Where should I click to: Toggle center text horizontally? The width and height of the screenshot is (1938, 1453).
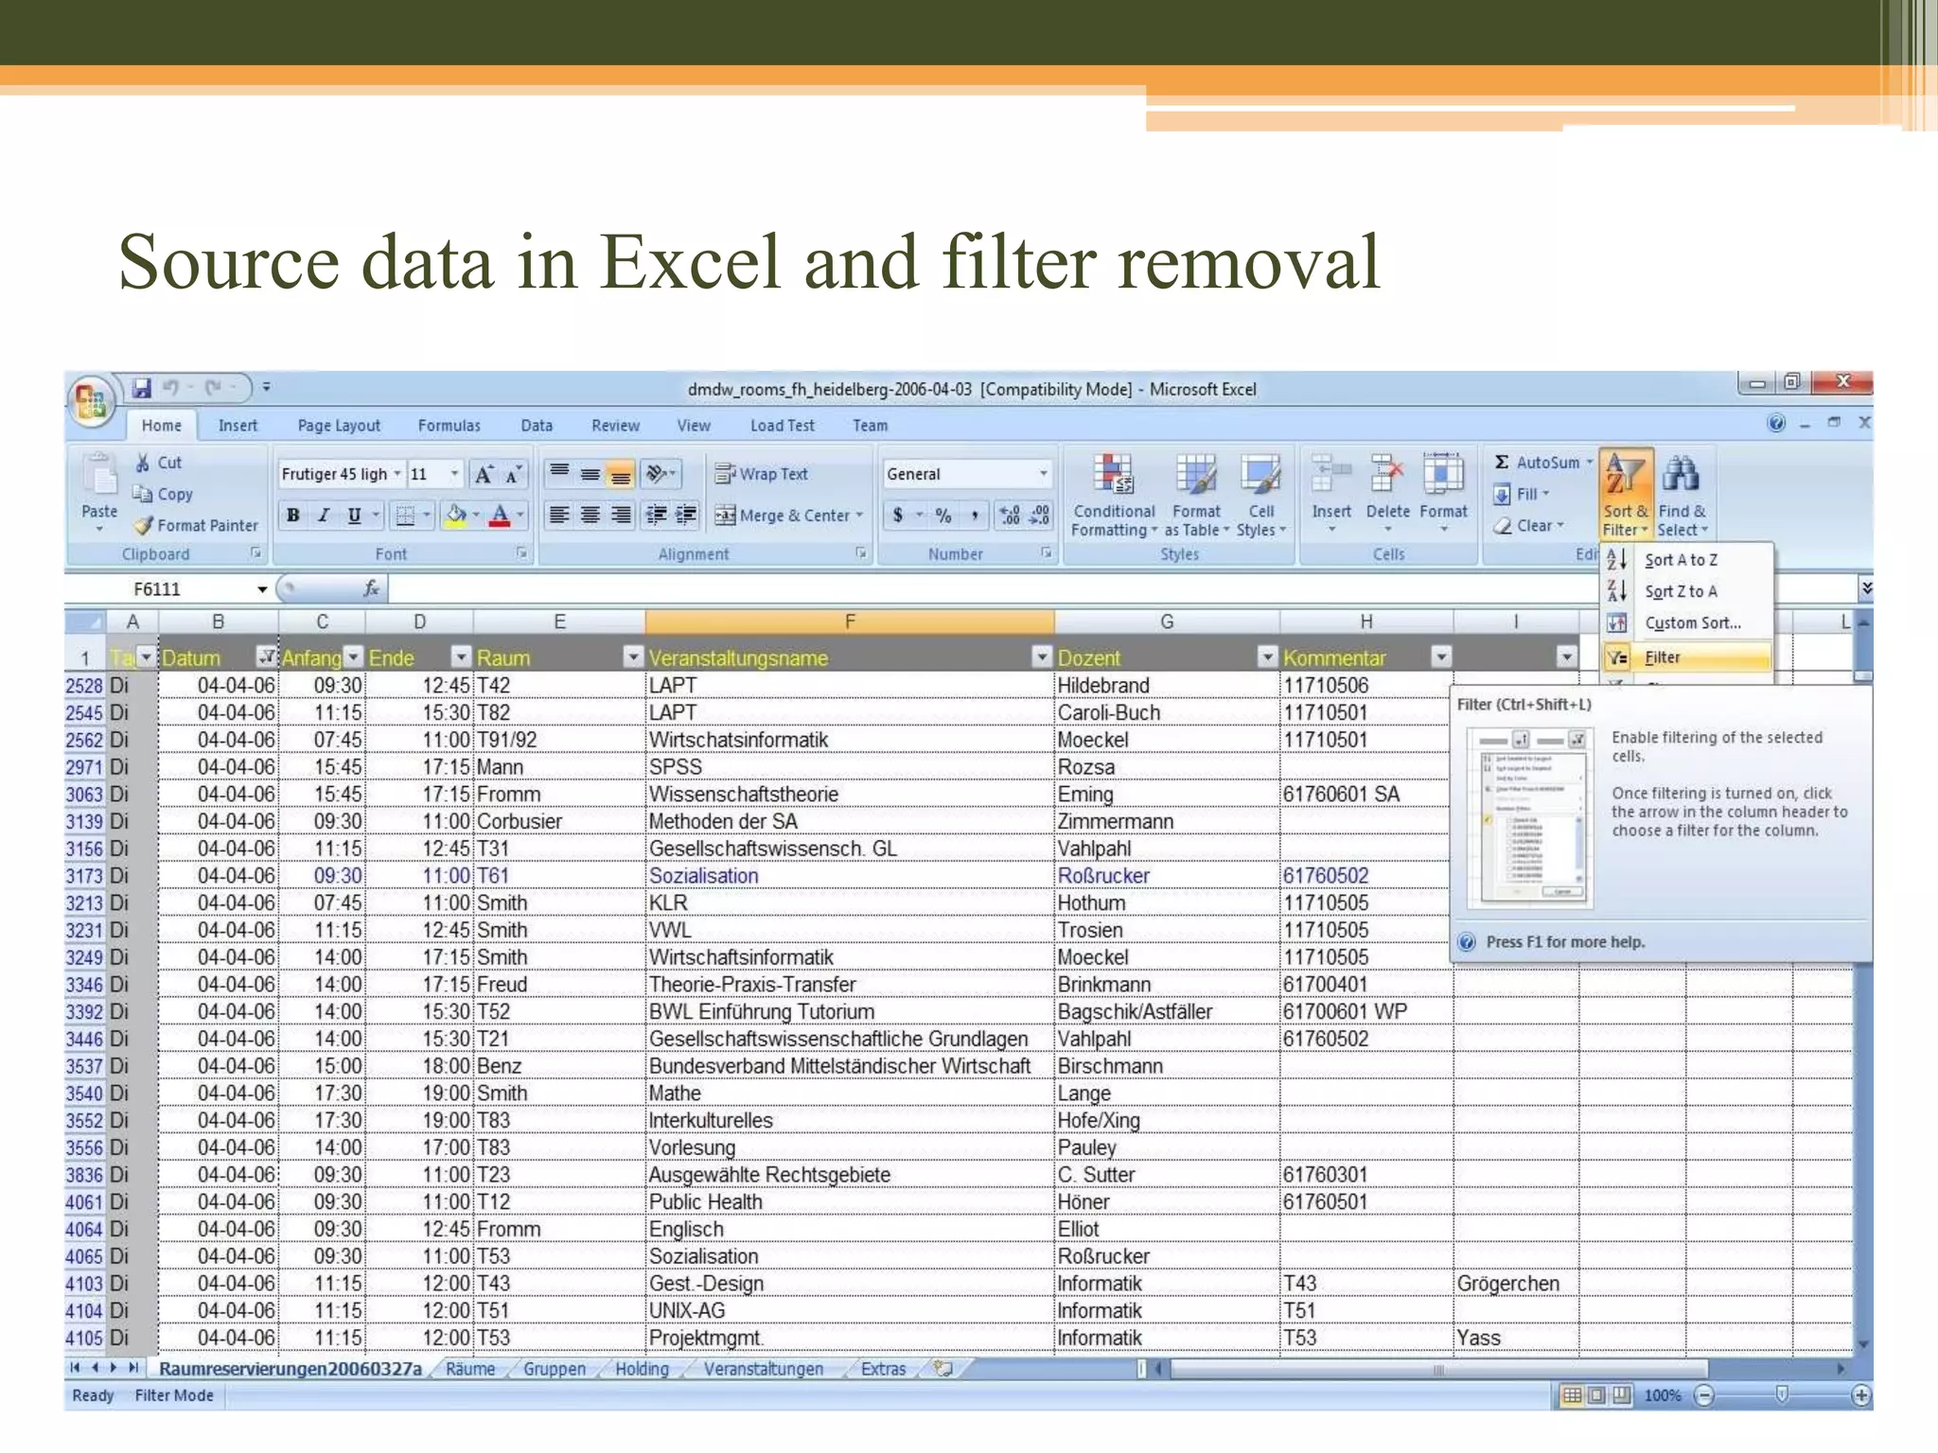tap(590, 516)
